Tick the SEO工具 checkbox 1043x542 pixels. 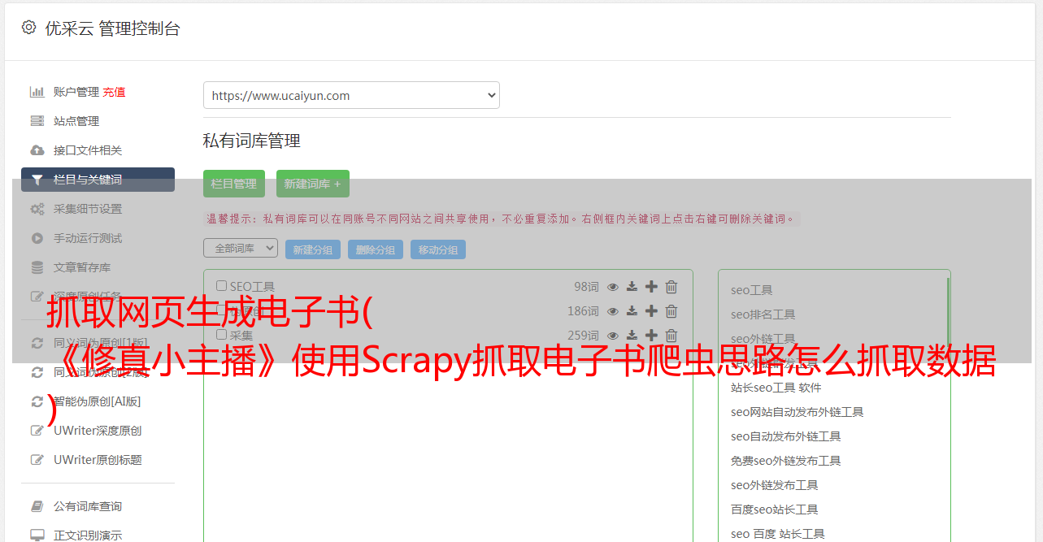pos(221,286)
